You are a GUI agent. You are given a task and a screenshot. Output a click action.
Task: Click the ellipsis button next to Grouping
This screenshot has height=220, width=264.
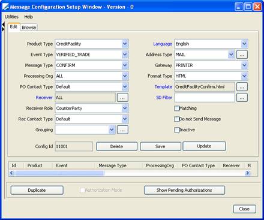(122, 130)
